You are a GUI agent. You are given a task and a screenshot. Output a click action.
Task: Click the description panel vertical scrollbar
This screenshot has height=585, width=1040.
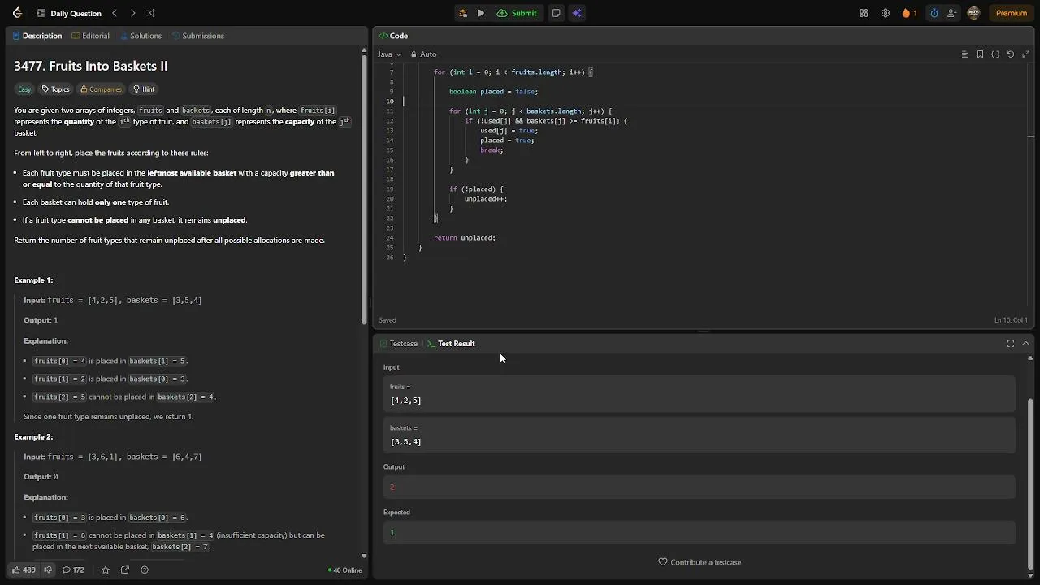[364, 187]
